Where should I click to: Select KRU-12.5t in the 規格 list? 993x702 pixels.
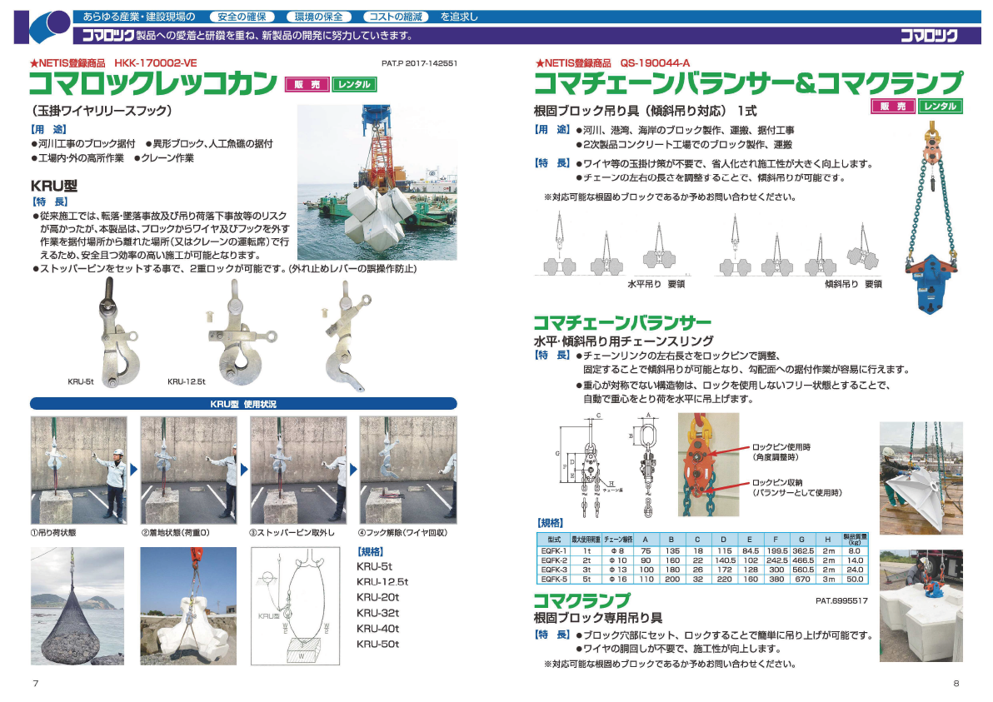[382, 582]
